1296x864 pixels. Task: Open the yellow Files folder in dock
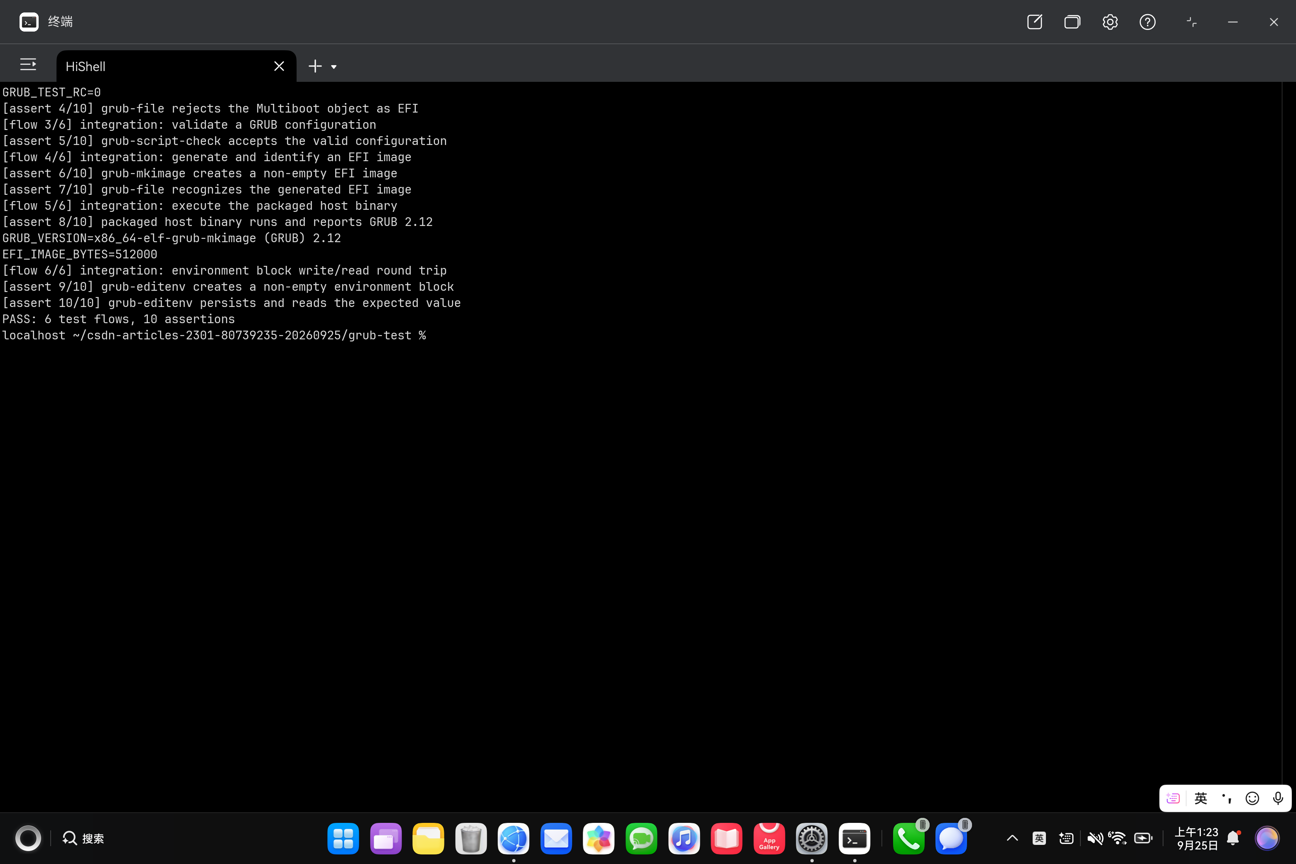[428, 839]
